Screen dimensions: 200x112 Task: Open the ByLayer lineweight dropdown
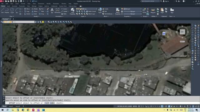pos(132,11)
